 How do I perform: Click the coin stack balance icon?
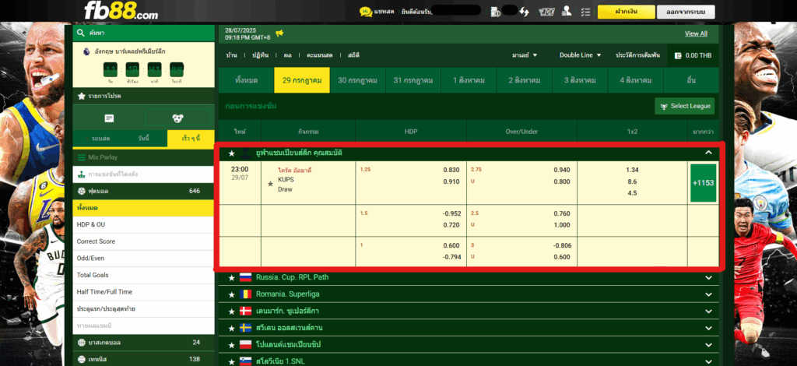pyautogui.click(x=496, y=12)
